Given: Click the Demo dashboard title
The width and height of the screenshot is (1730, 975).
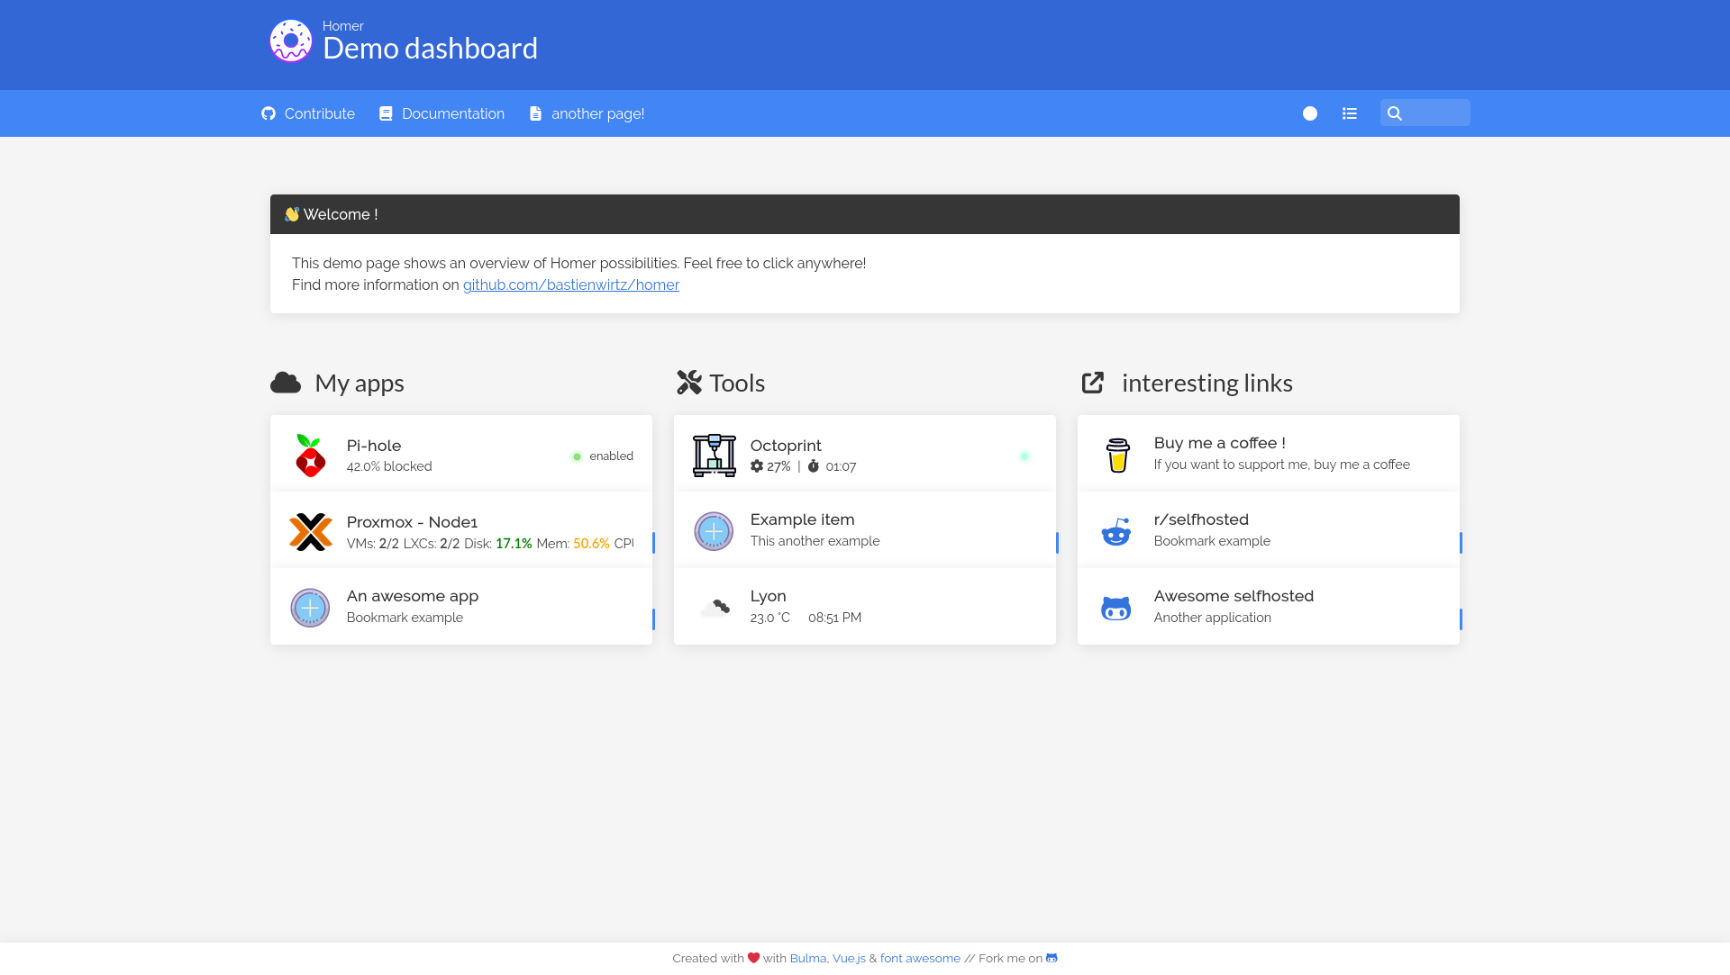Looking at the screenshot, I should pos(430,49).
